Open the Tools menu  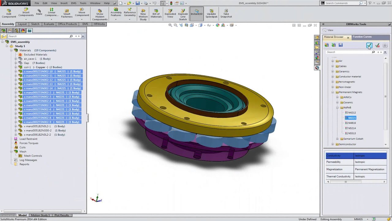(x=83, y=3)
